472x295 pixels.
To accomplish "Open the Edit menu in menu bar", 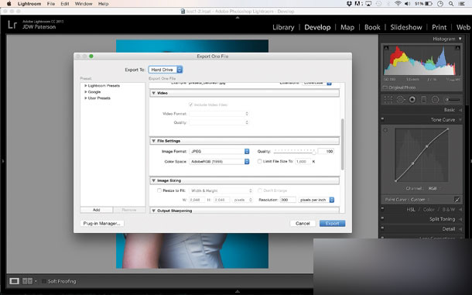I will point(65,4).
